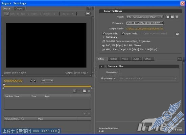Save the current export preset
Screen dimensions: 186x135
coord(168,17)
